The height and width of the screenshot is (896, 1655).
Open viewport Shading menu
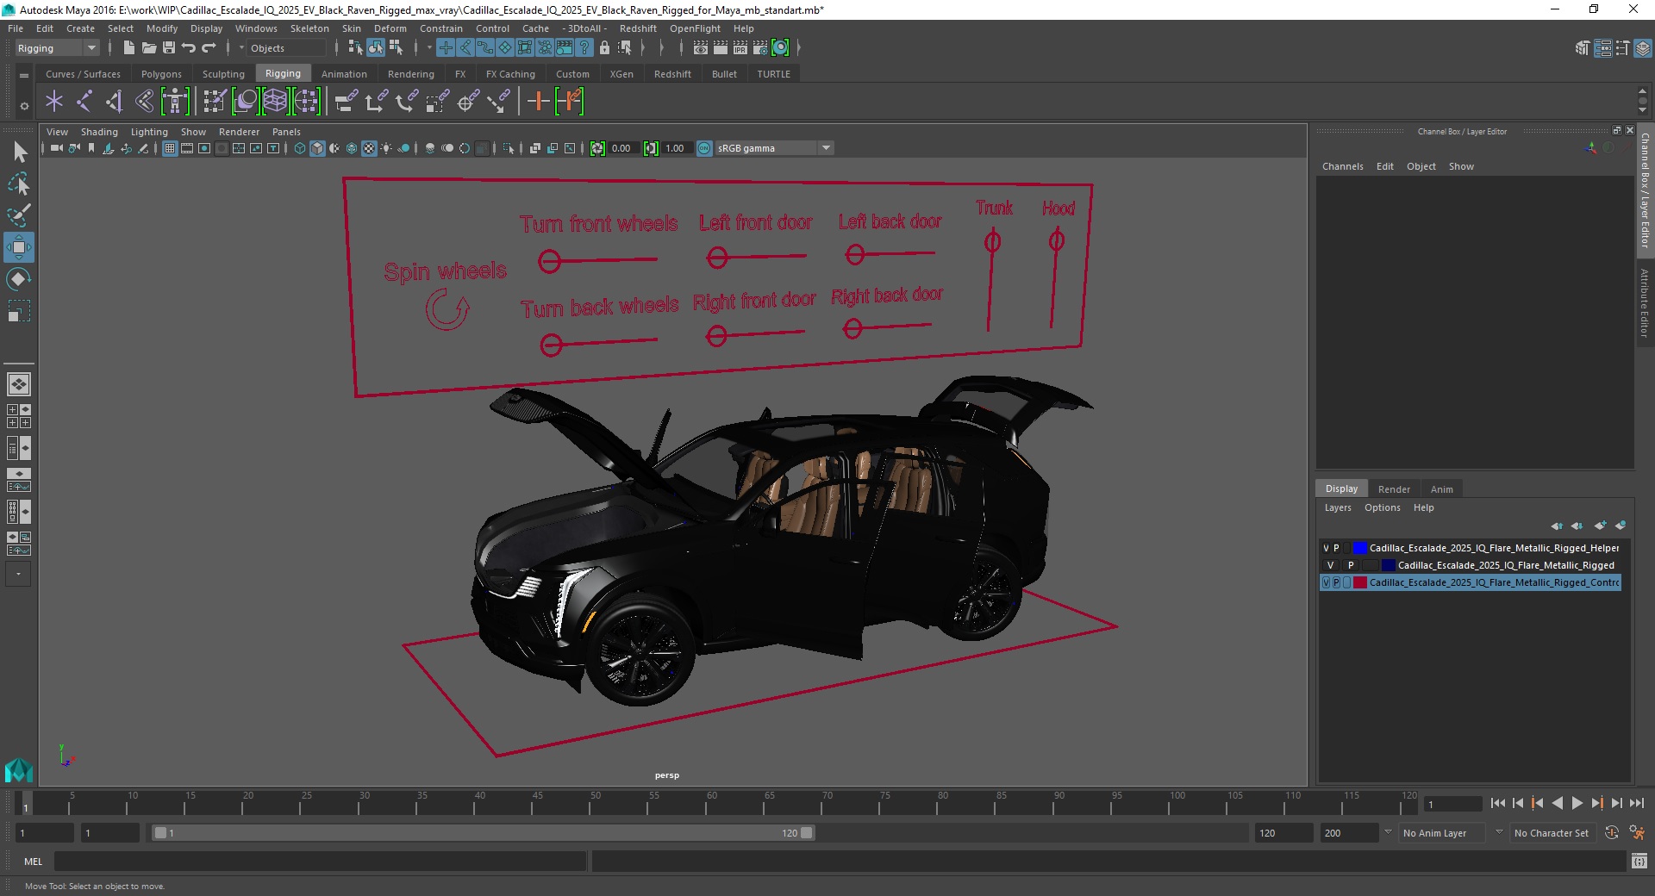point(99,132)
